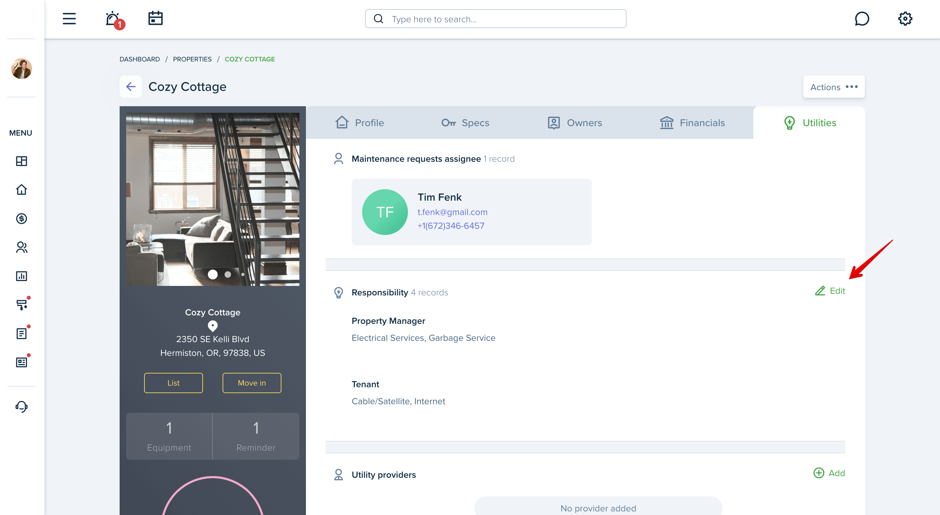Click the user profile avatar
The image size is (940, 515).
tap(22, 69)
